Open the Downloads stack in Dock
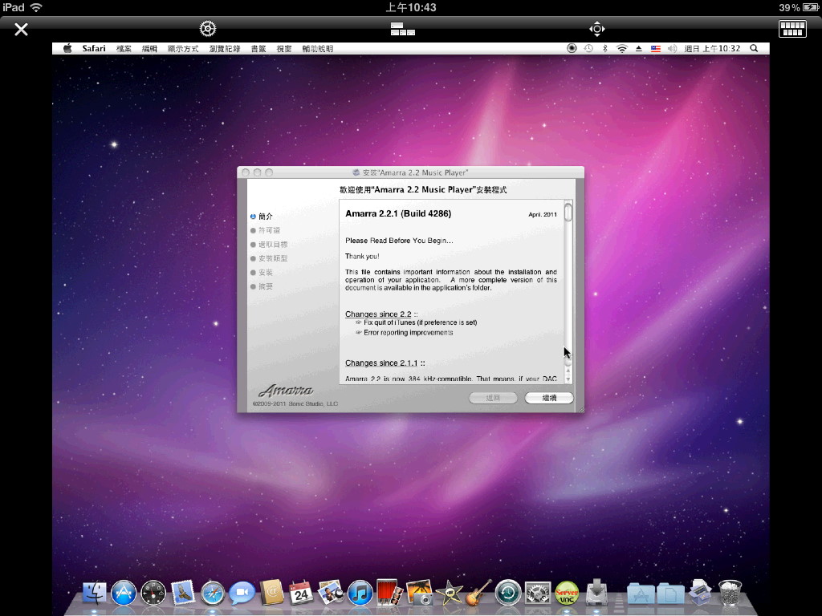Image resolution: width=822 pixels, height=616 pixels. (700, 593)
